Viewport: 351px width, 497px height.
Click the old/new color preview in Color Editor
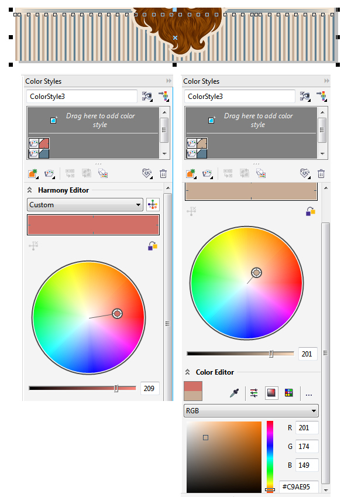pyautogui.click(x=193, y=391)
